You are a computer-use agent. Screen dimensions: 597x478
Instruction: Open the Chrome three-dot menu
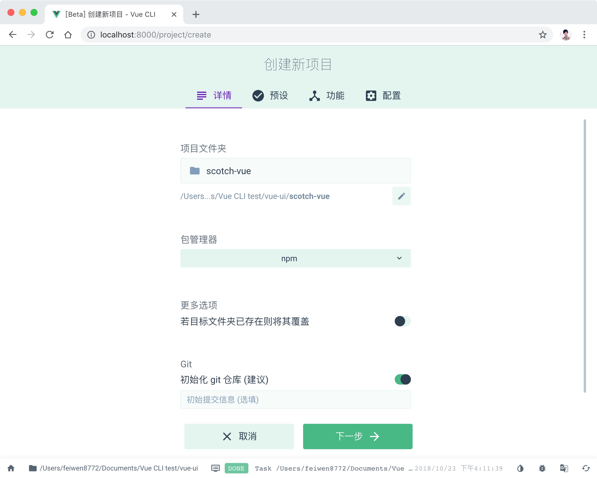[x=584, y=35]
